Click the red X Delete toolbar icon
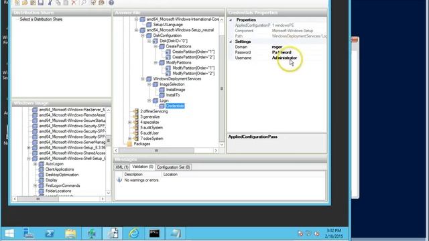429x241 pixels. pos(74,3)
